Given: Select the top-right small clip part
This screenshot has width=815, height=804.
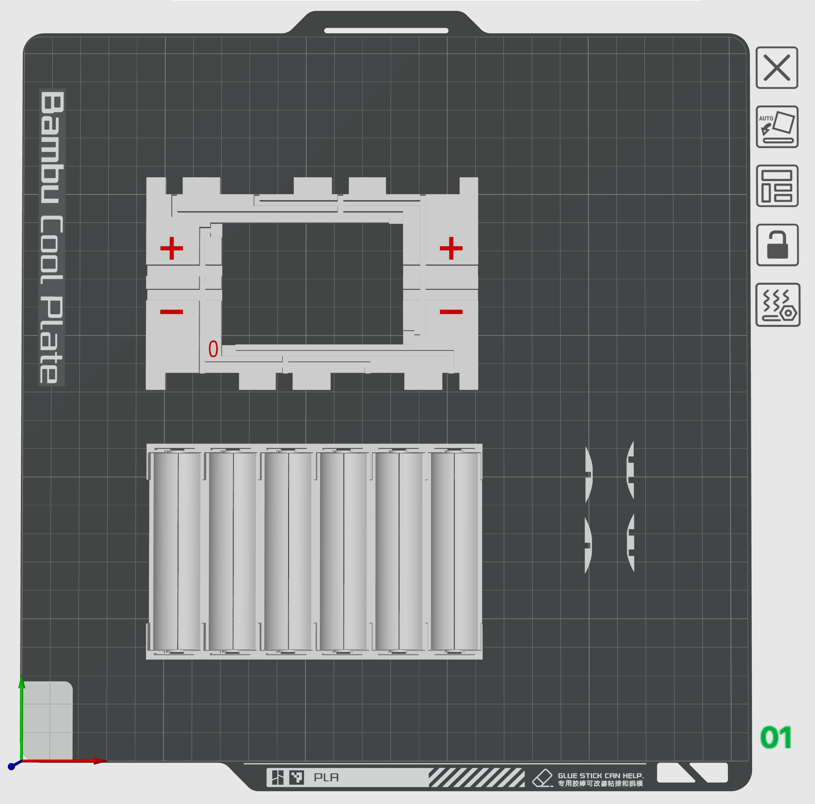Looking at the screenshot, I should point(630,470).
